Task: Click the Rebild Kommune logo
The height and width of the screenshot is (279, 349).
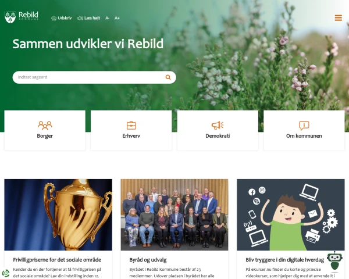Action: [22, 17]
